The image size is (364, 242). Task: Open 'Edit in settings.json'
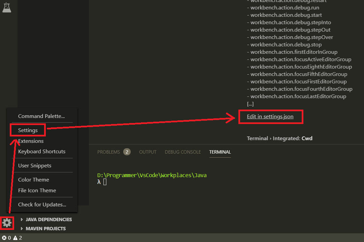point(271,116)
